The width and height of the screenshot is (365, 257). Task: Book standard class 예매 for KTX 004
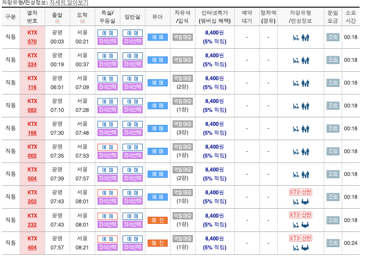pyautogui.click(x=133, y=170)
